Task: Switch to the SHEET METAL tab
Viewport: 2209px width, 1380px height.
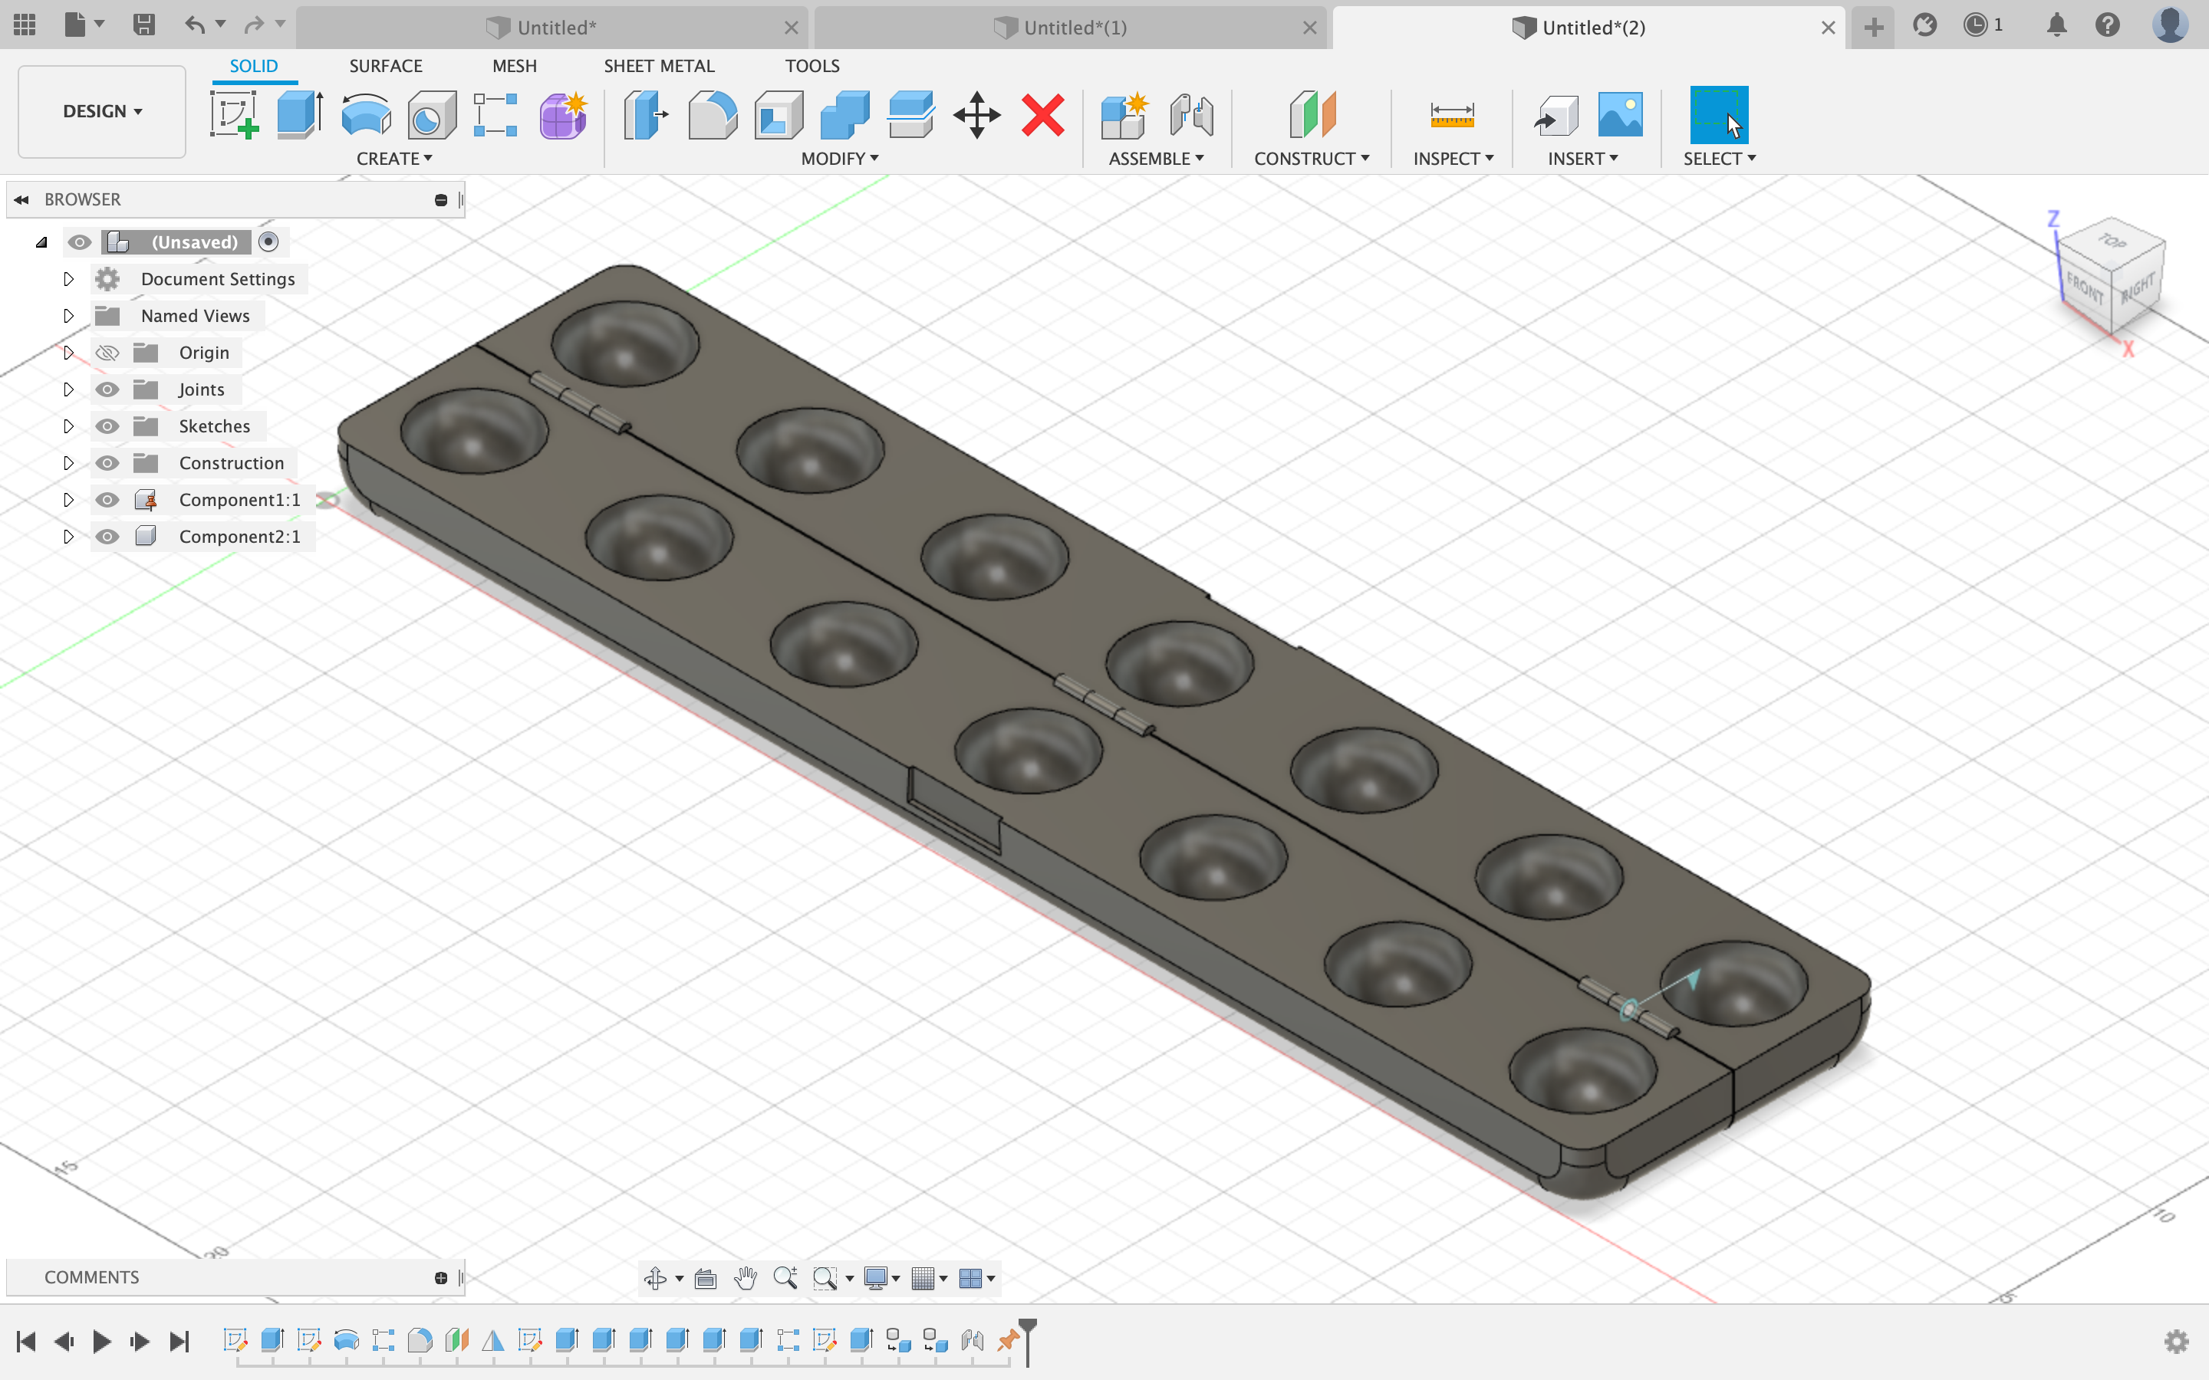Action: pyautogui.click(x=658, y=65)
